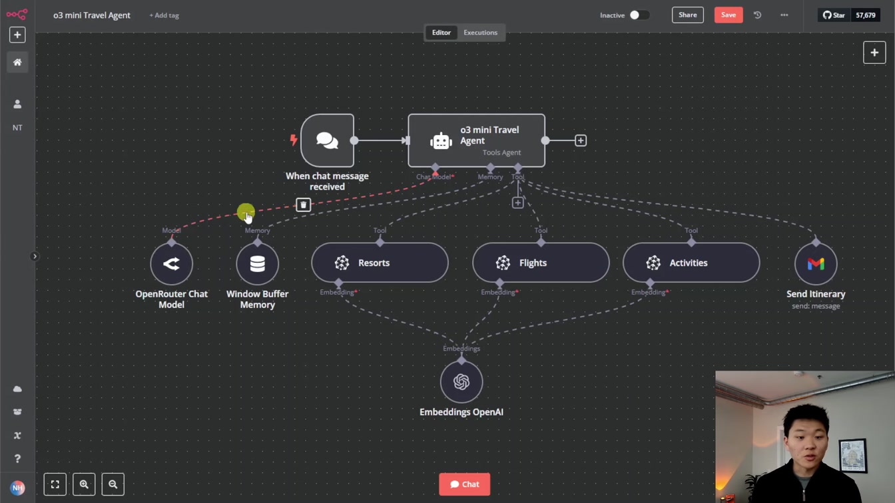
Task: Click the Embedding connector under Resorts
Action: tap(339, 283)
